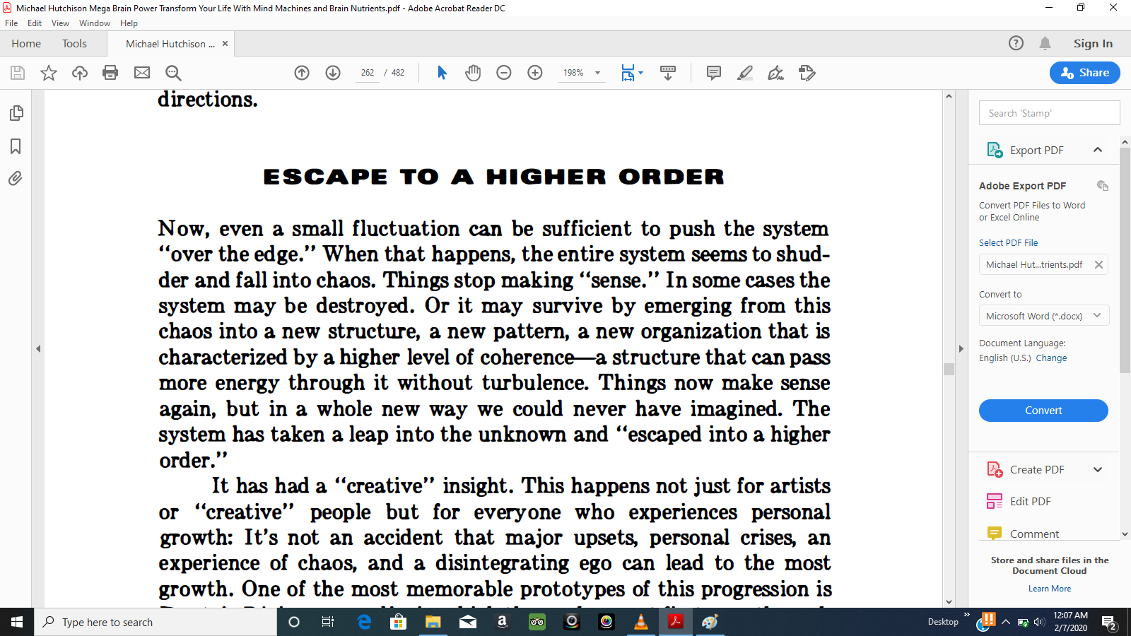The width and height of the screenshot is (1131, 636).
Task: Open the find text magnifier icon
Action: 173,73
